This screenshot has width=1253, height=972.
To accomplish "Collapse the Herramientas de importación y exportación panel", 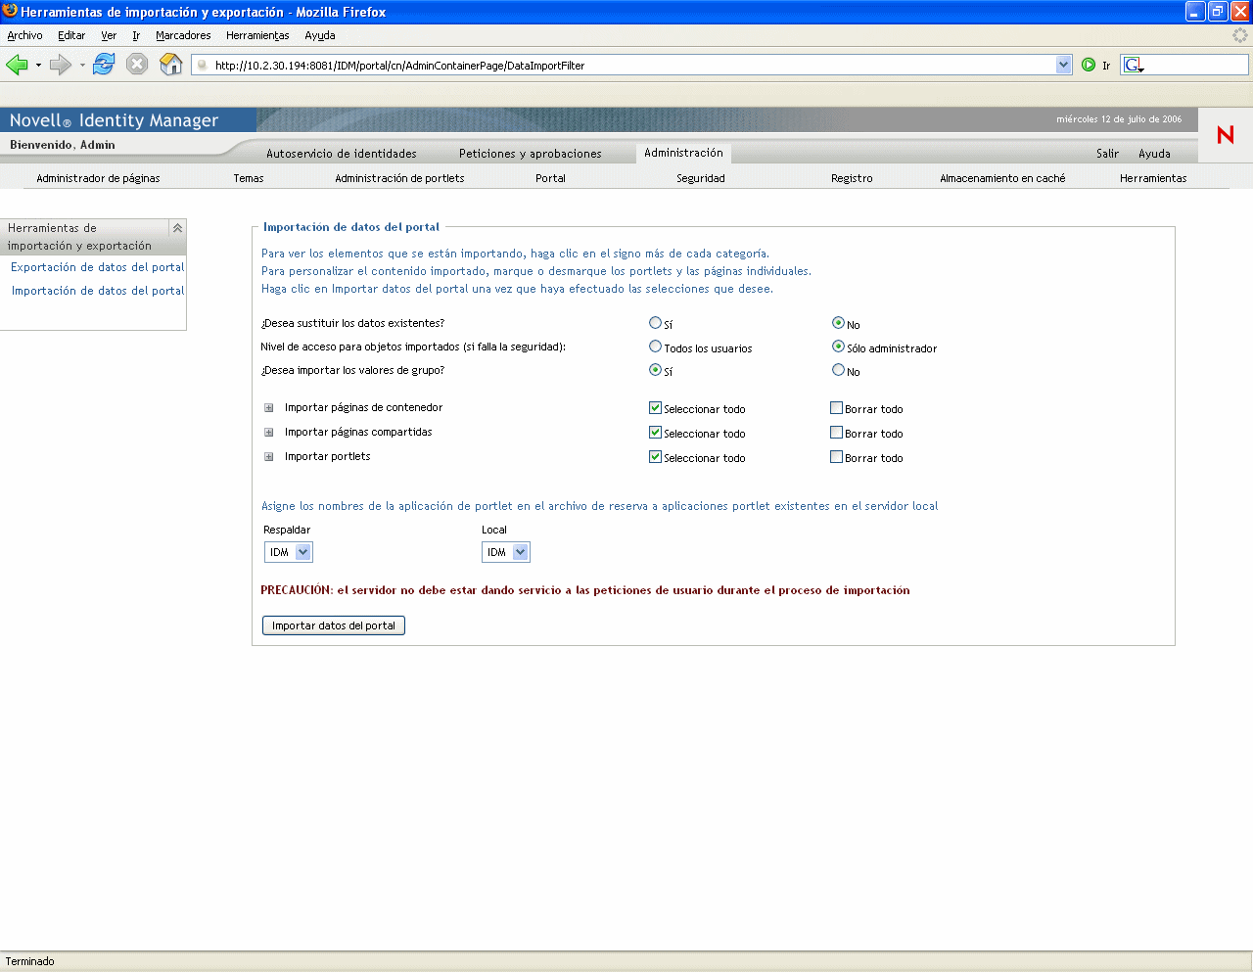I will (177, 228).
